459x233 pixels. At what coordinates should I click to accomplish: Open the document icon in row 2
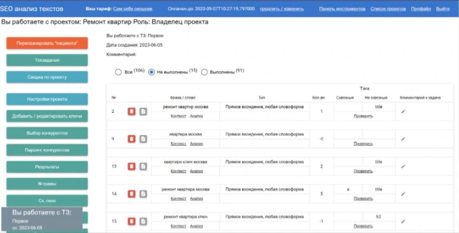click(x=143, y=111)
